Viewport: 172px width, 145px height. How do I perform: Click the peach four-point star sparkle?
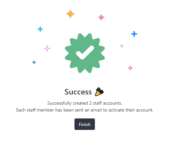point(122,46)
